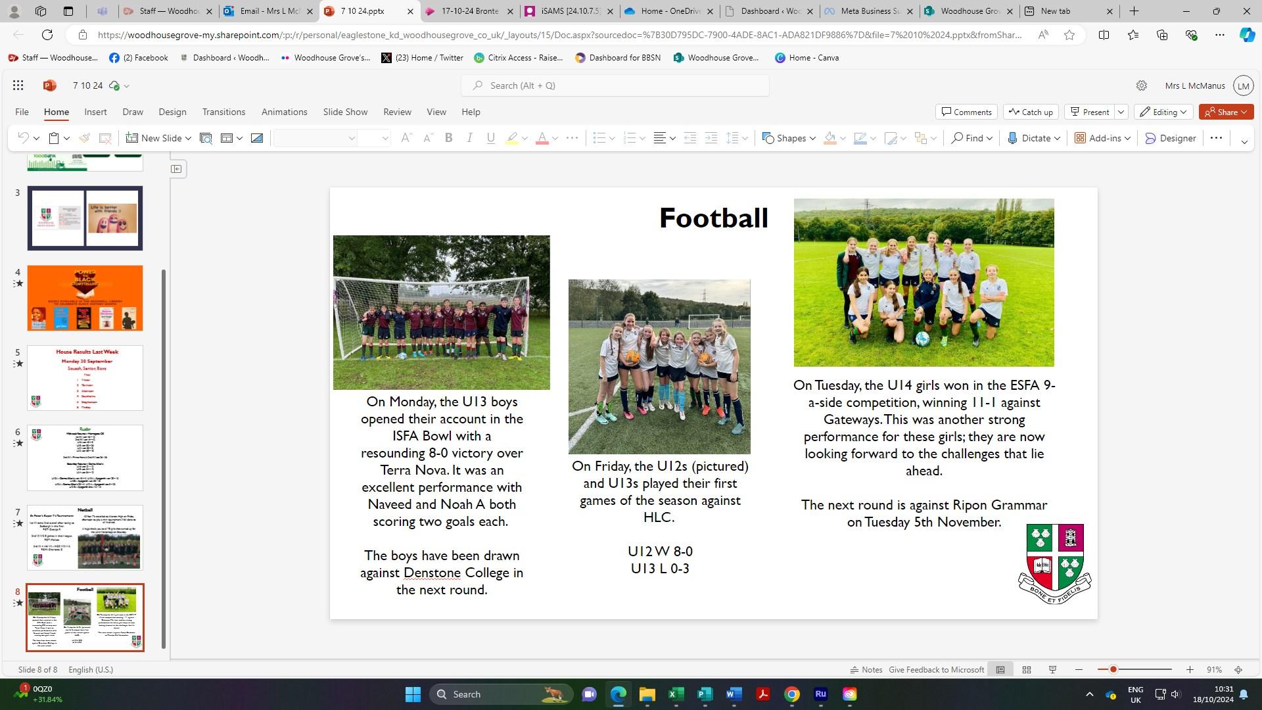The width and height of the screenshot is (1262, 710).
Task: Select slide 5 House Results thumbnail
Action: click(x=85, y=378)
